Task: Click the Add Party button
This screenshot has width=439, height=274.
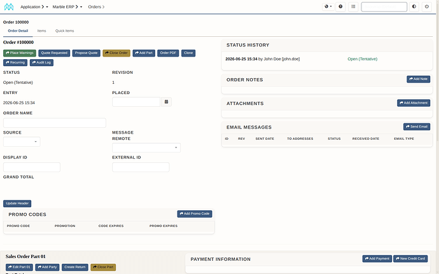Action: tap(47, 267)
